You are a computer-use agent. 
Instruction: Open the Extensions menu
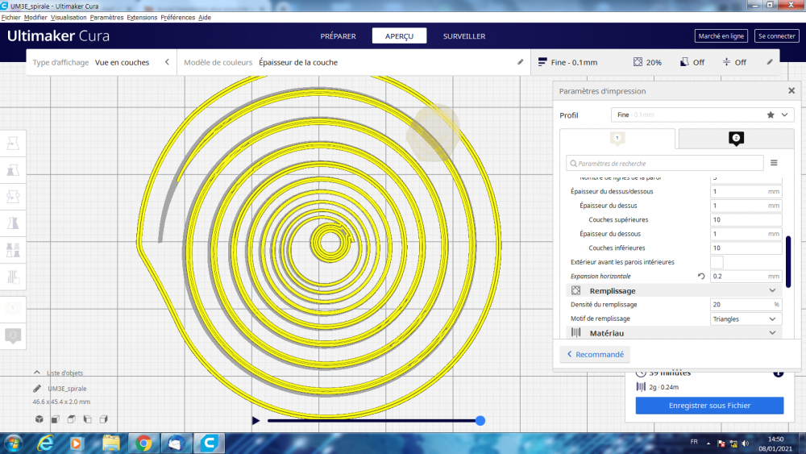[x=142, y=17]
